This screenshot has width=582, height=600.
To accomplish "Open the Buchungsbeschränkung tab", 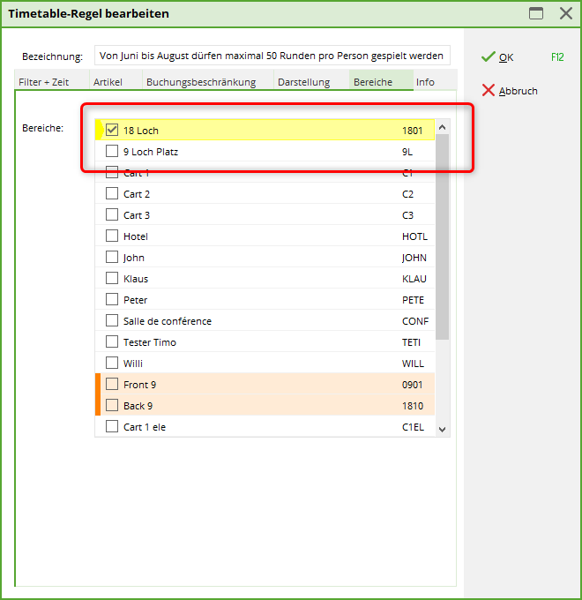I will point(201,82).
